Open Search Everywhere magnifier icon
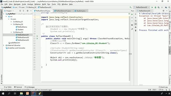The image size is (171, 96). (169, 7)
